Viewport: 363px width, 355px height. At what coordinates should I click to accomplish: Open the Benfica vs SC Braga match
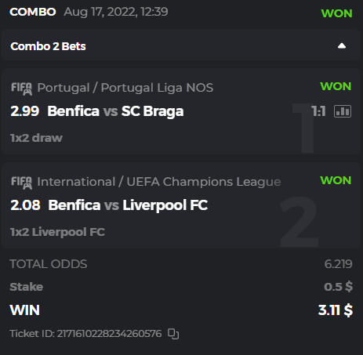tap(115, 111)
